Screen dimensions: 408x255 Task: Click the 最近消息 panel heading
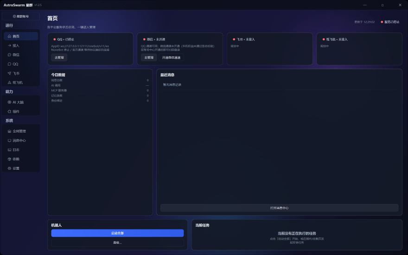[167, 75]
